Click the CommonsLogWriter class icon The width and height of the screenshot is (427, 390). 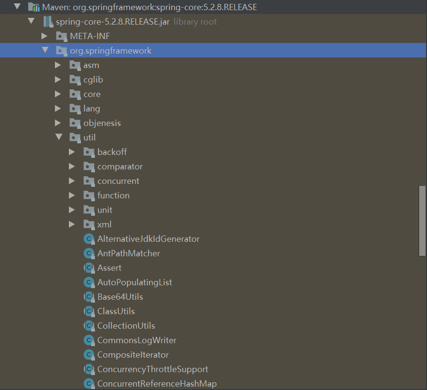[89, 340]
